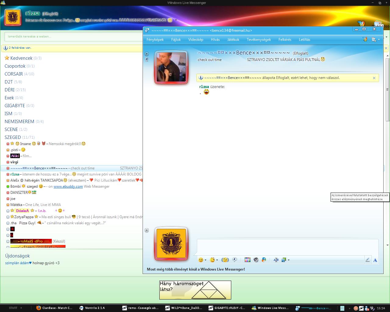Send a nudge with the shaking-face icon
The image size is (390, 312).
click(225, 260)
